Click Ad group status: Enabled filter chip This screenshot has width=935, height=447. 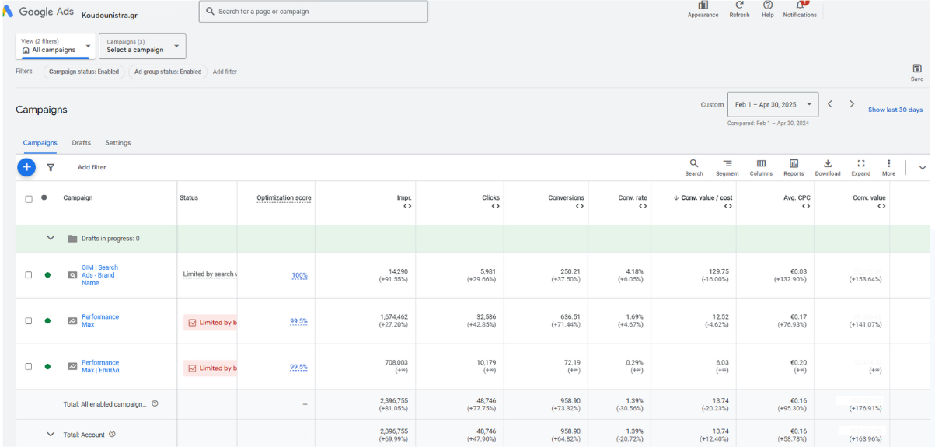coord(167,72)
